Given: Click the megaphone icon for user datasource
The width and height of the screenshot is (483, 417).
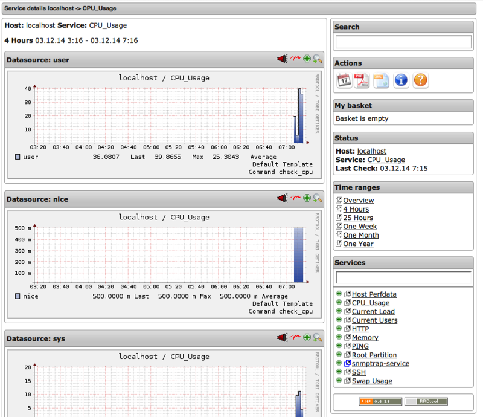Looking at the screenshot, I should [x=282, y=59].
